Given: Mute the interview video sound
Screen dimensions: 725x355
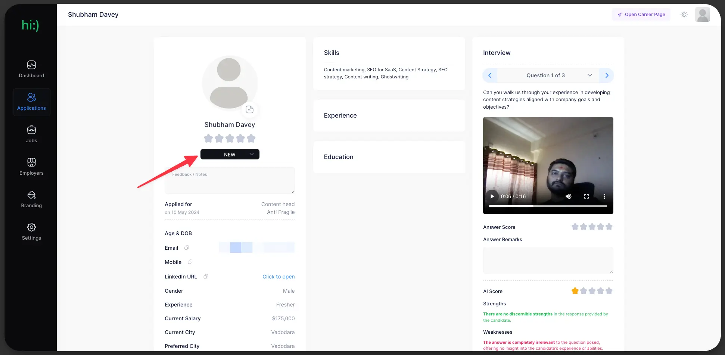Looking at the screenshot, I should [x=568, y=196].
